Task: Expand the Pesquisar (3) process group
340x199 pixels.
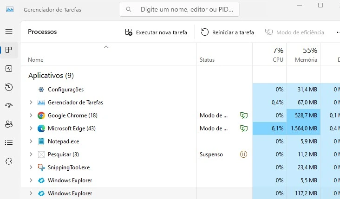Action: [x=31, y=154]
